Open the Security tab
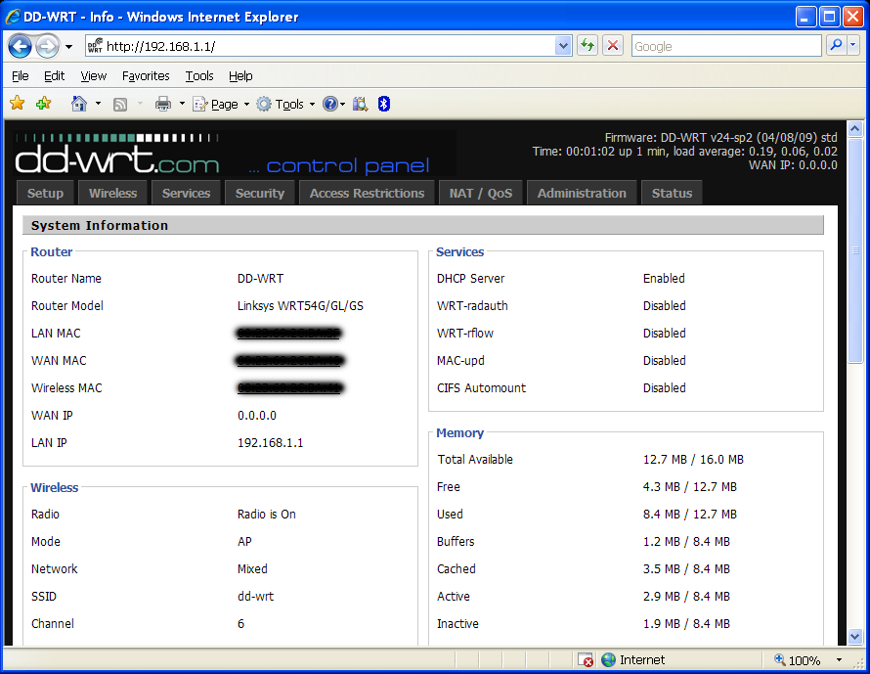 (x=260, y=193)
